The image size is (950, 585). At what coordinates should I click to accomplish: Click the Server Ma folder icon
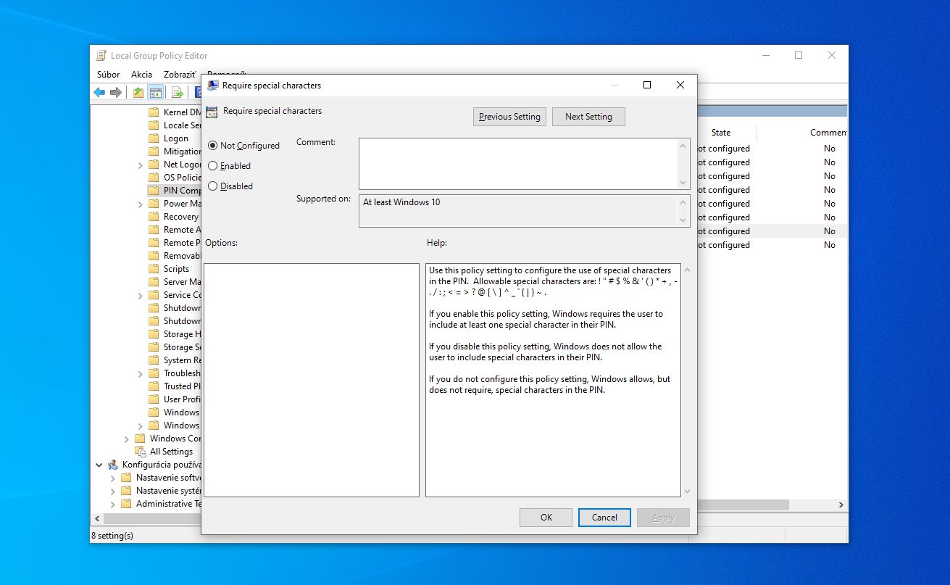pos(153,282)
